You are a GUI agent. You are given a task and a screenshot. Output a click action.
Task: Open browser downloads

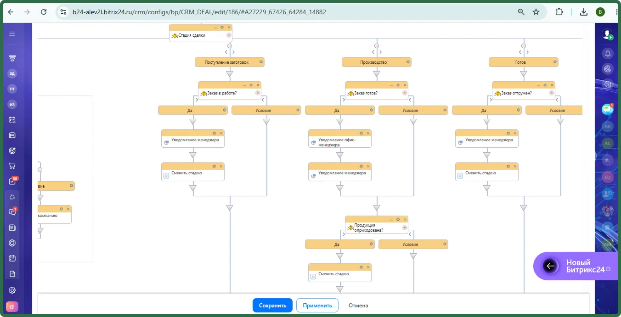[x=584, y=12]
